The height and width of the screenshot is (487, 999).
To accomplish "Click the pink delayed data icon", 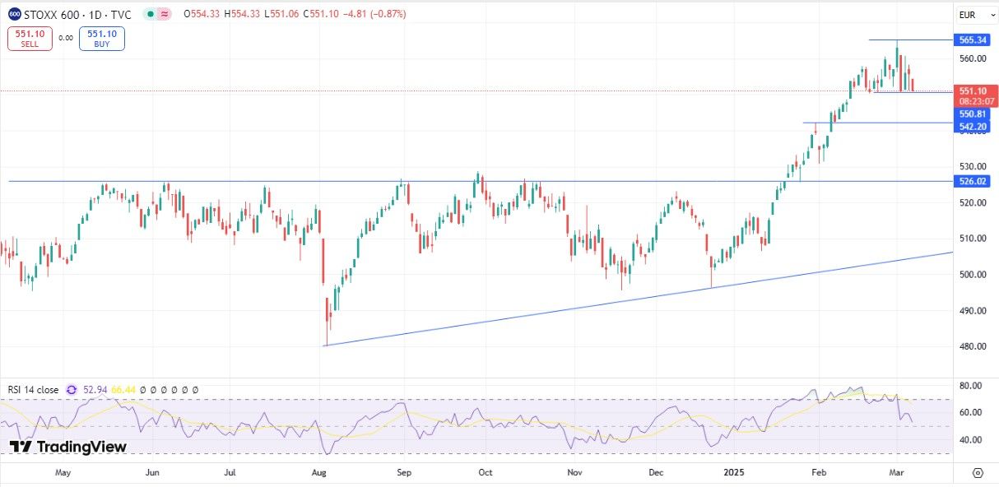I will coord(165,15).
